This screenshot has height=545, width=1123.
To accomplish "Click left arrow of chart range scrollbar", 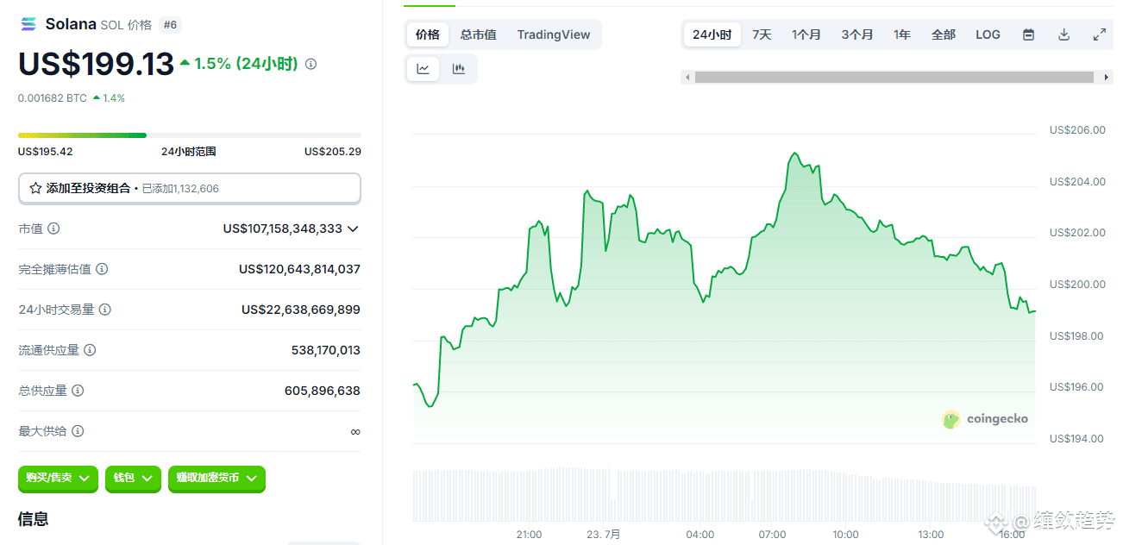I will pos(687,78).
